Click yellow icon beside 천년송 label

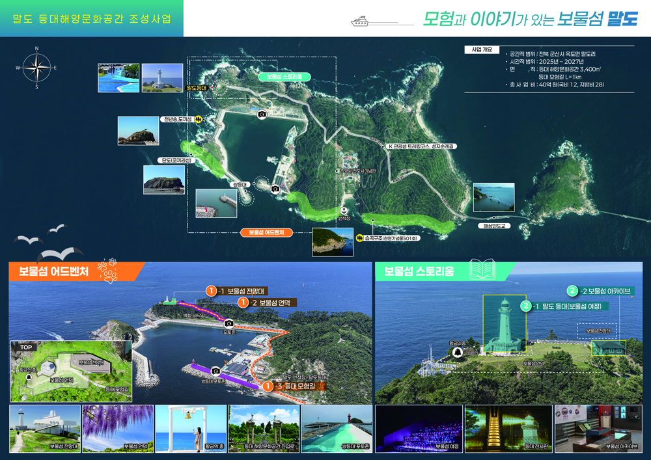tap(199, 120)
